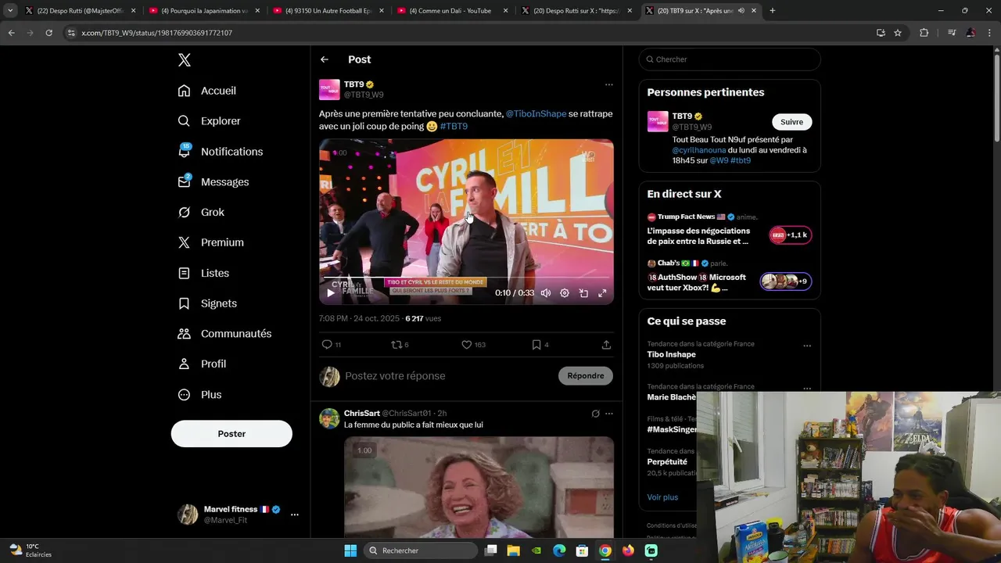Switch to 93150 Un Autre Football tab
Viewport: 1001px width, 563px height.
(x=328, y=11)
